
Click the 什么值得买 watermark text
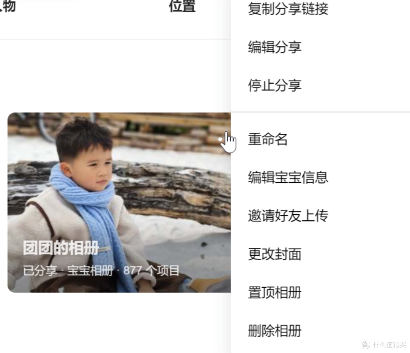390,344
